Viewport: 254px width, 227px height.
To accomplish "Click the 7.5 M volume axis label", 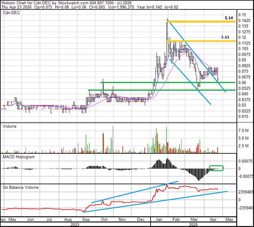I will [243, 130].
